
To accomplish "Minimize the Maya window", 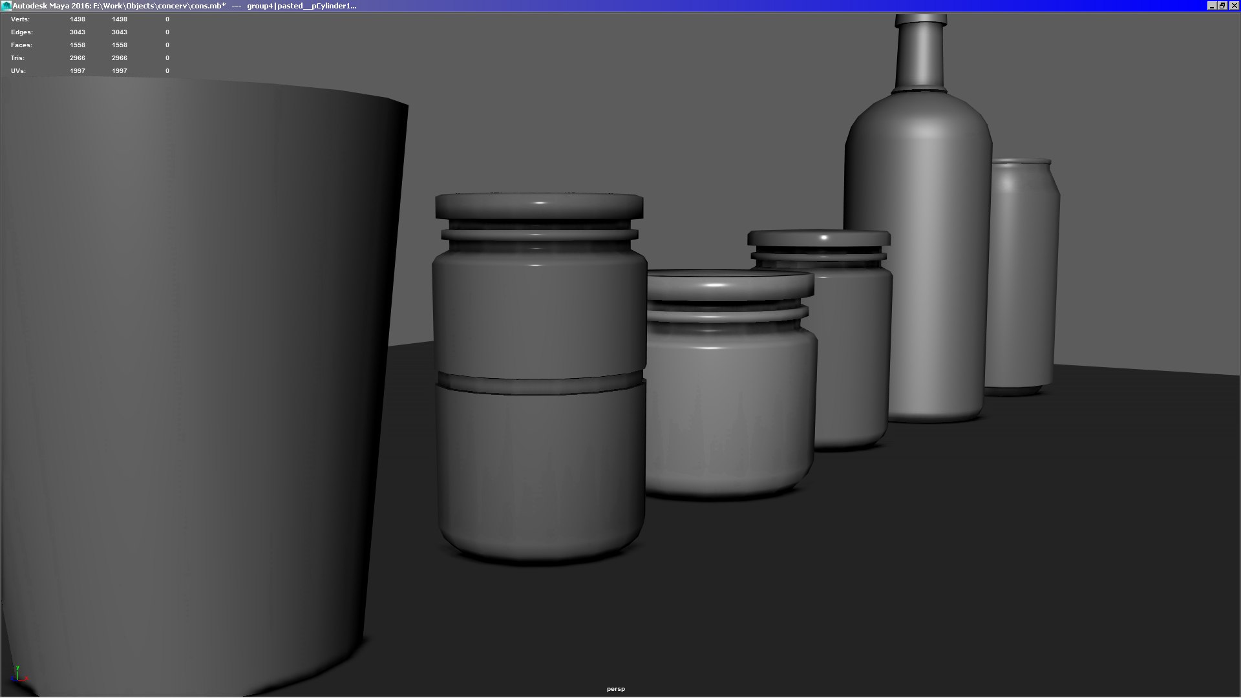I will (x=1212, y=6).
